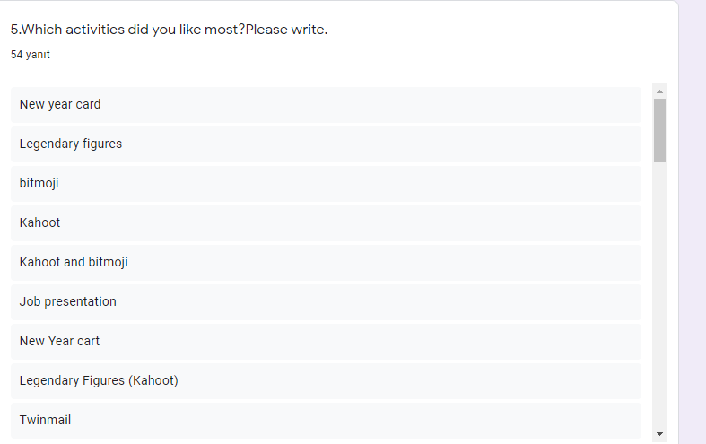This screenshot has height=444, width=706.
Task: Click the lavender page background beside the card
Action: (693, 224)
